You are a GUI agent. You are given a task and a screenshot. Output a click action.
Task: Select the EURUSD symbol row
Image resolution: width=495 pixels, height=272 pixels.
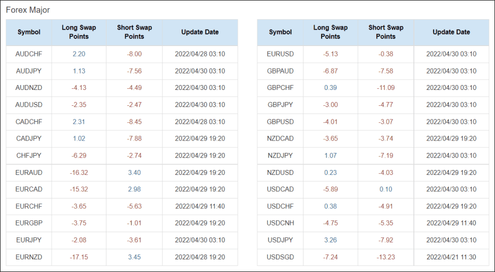[x=280, y=54]
